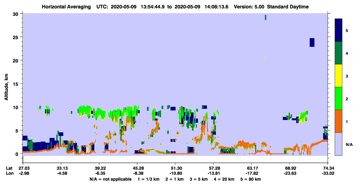Select latitude value "57.28"
This screenshot has width=364, height=187.
click(213, 168)
